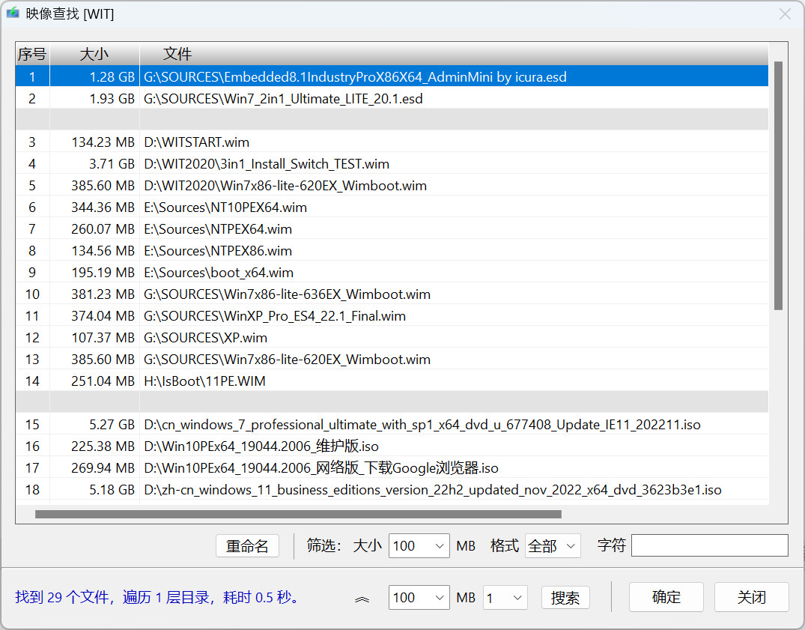Screen dimensions: 805x630
Task: Focus the 字符 filter input field
Action: (x=709, y=545)
